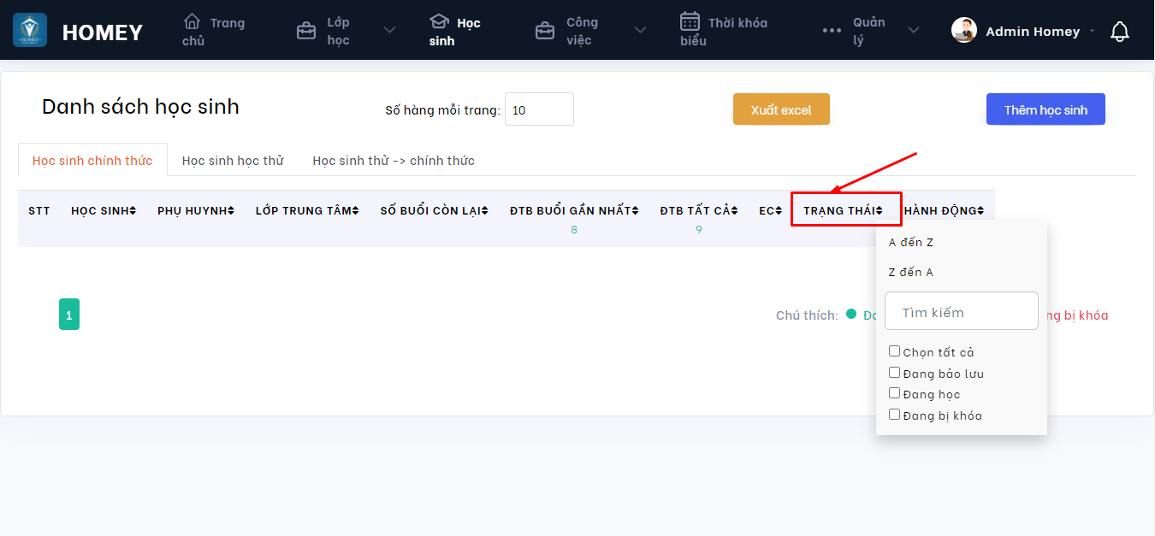Click the house icon for Trang chủ
Image resolution: width=1155 pixels, height=536 pixels.
(192, 21)
